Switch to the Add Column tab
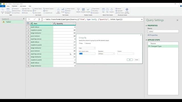The height and width of the screenshot is (102, 182). pyautogui.click(x=23, y=6)
